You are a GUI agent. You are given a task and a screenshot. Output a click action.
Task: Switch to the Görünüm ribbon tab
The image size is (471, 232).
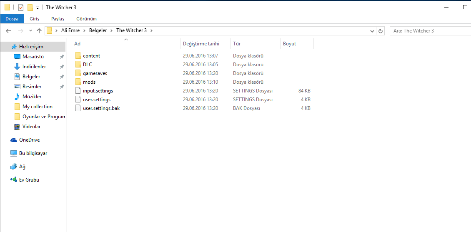coord(87,19)
